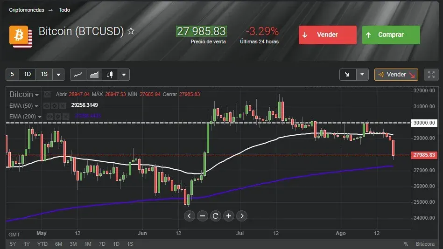Click the 27985.83 current price axis label
443x249 pixels.
424,155
